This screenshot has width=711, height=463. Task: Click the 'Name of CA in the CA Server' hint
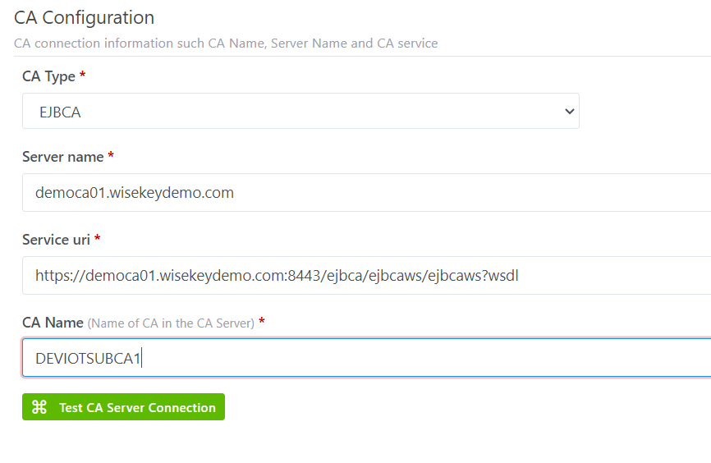[x=171, y=323]
